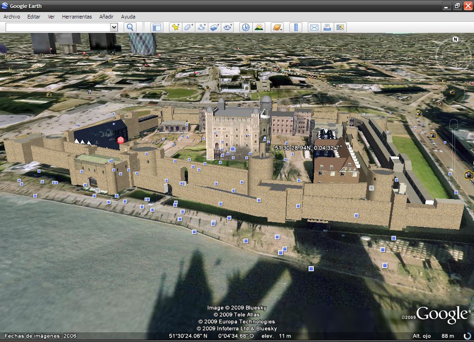Image resolution: width=474 pixels, height=342 pixels.
Task: Click the search magnifier button
Action: point(130,27)
